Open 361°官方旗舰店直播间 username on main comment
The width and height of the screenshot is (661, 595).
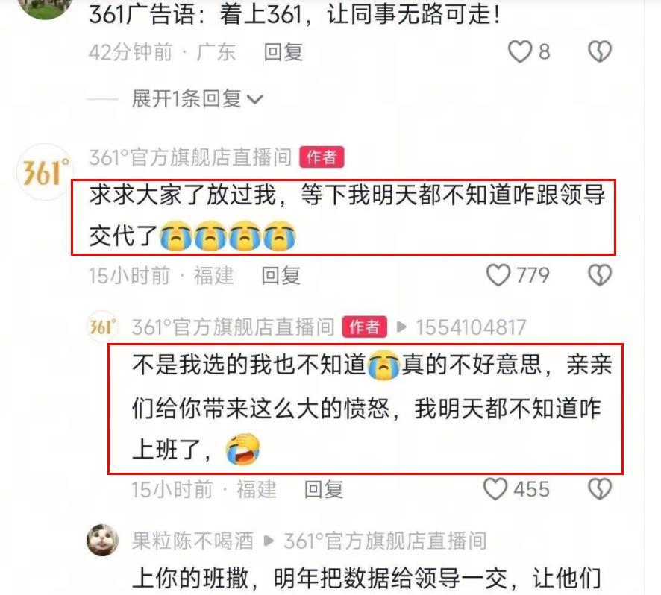pyautogui.click(x=190, y=157)
